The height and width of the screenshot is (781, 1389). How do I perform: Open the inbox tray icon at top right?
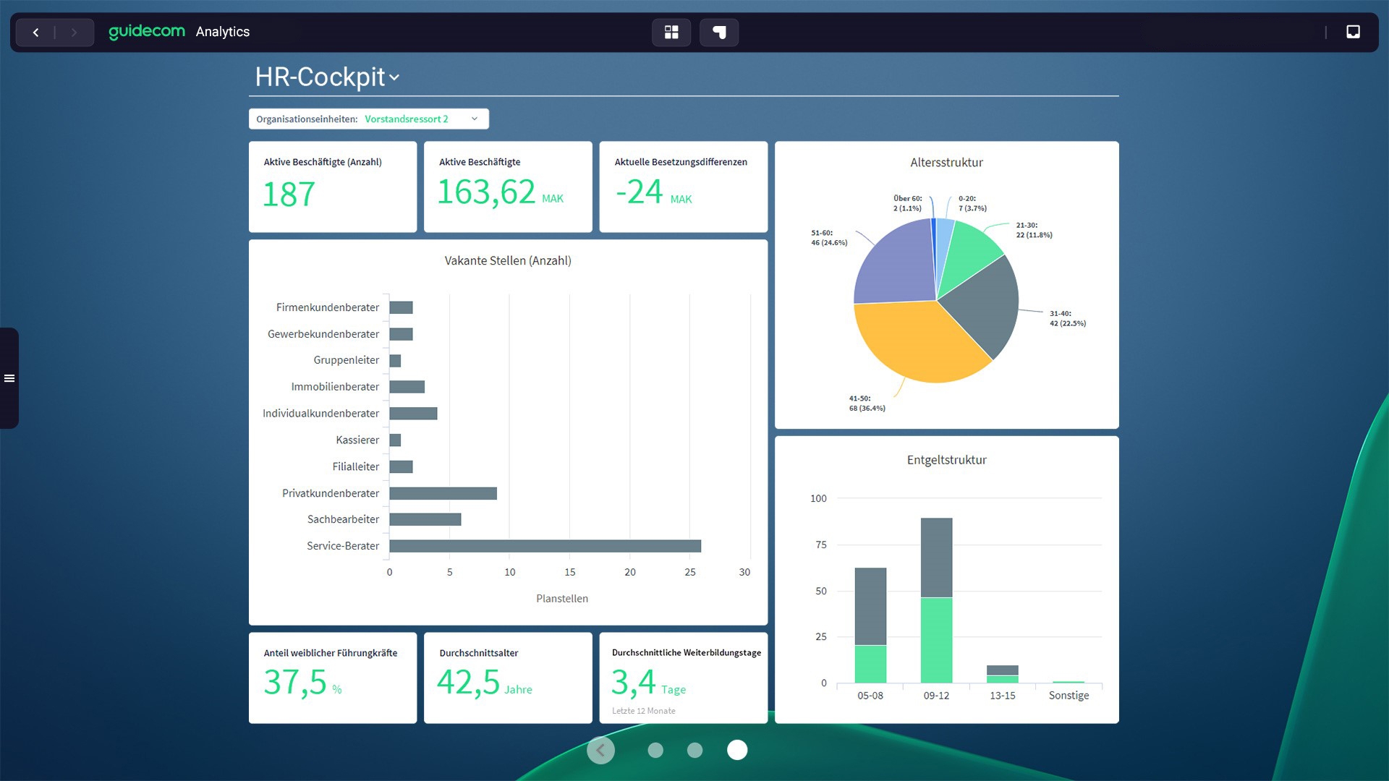tap(1353, 32)
